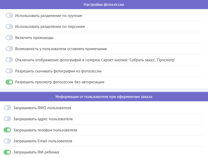208x158 pixels.
Task: Click the 'Включить промокоды' label text
Action: pos(34,38)
